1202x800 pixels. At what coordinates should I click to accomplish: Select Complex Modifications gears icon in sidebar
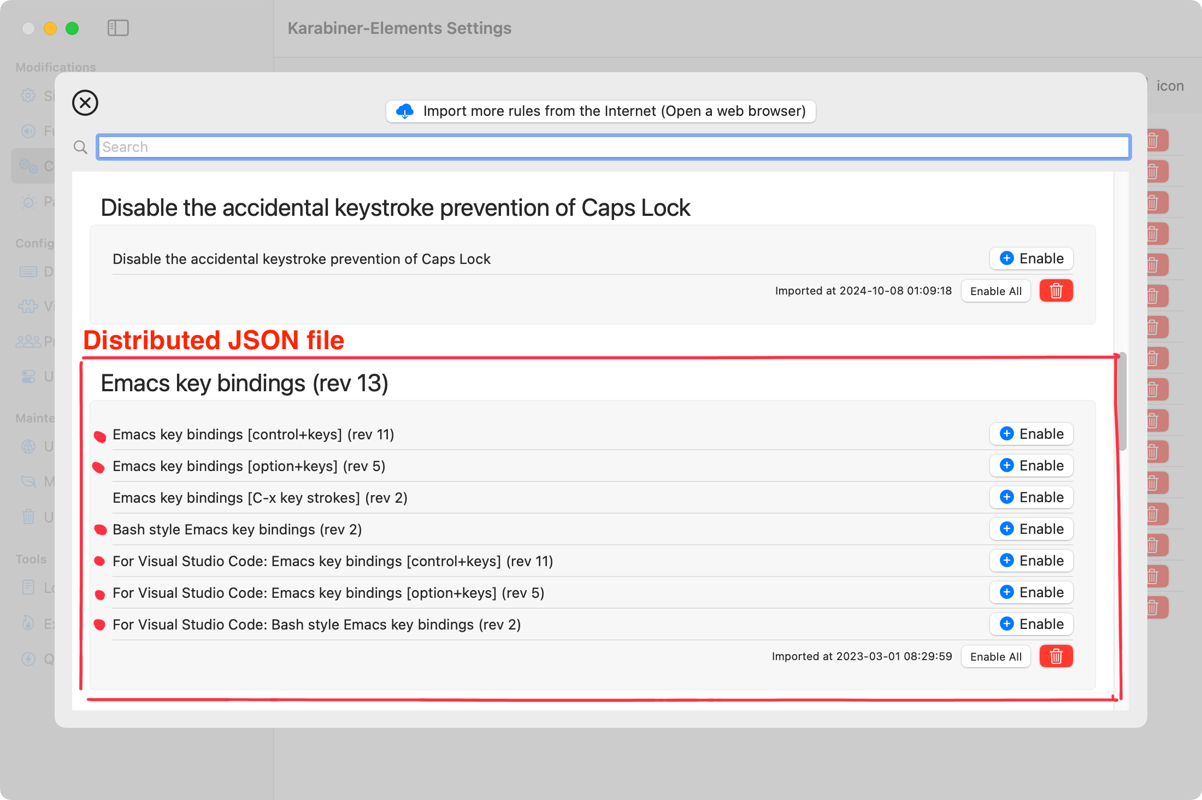click(x=28, y=166)
